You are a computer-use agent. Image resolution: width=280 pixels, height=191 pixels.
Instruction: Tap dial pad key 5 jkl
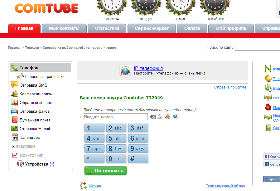116,139
